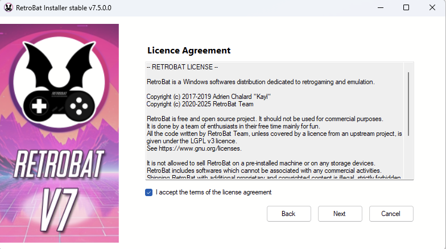Click the "I accept the terms" label text
The image size is (446, 249).
point(213,192)
